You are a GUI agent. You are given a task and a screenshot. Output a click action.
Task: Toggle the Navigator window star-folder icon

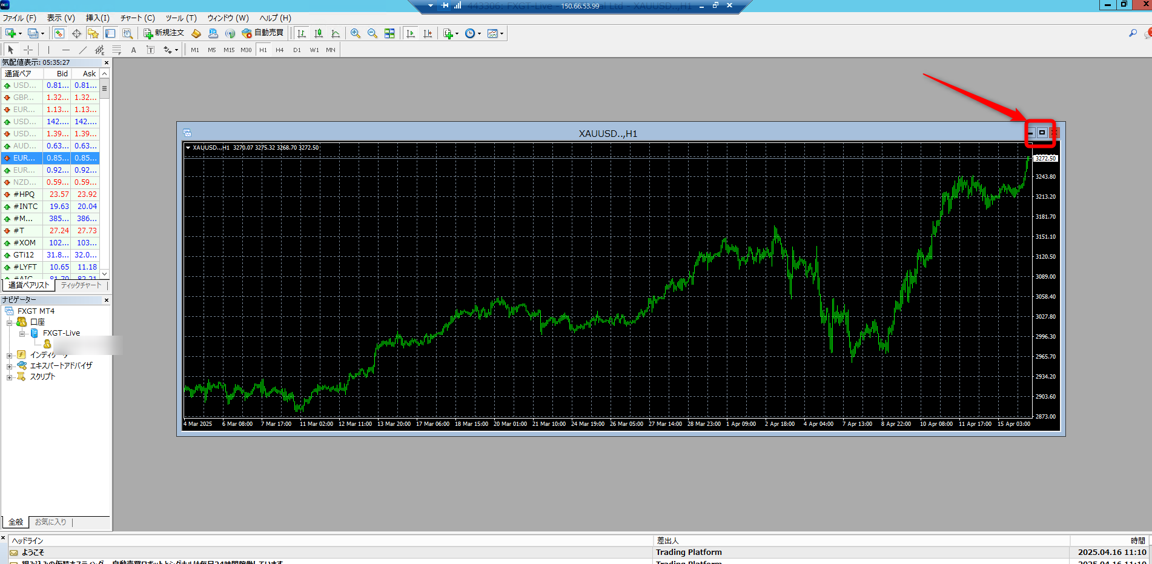(x=93, y=33)
